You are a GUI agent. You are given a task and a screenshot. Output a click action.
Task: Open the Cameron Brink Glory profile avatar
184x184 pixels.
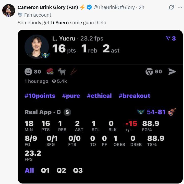(9, 11)
